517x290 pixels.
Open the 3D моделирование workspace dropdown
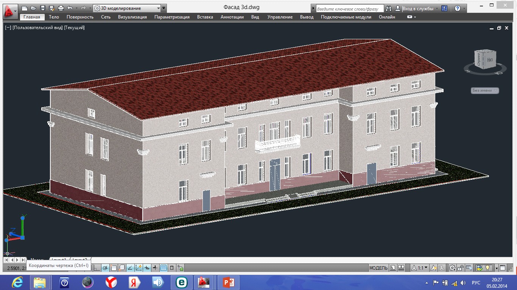[129, 8]
